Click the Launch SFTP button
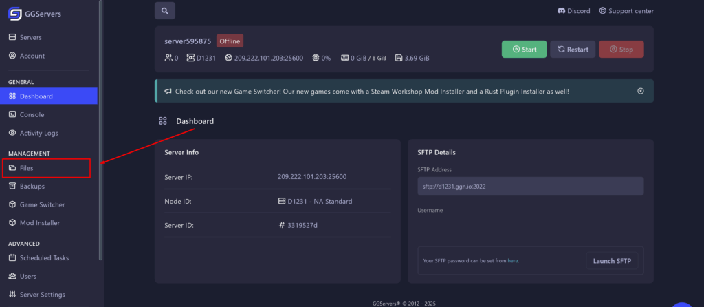704x307 pixels. coord(611,261)
